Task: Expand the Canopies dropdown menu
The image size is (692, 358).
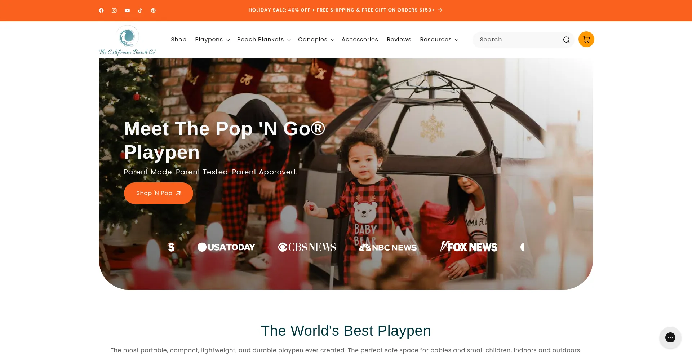Action: click(316, 40)
